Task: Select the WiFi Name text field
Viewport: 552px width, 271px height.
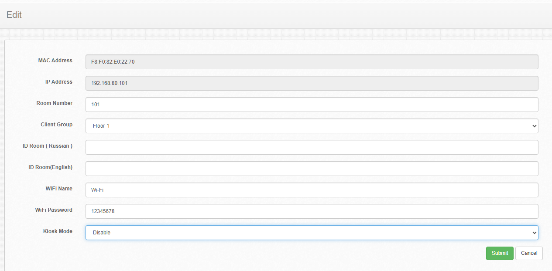Action: (312, 190)
